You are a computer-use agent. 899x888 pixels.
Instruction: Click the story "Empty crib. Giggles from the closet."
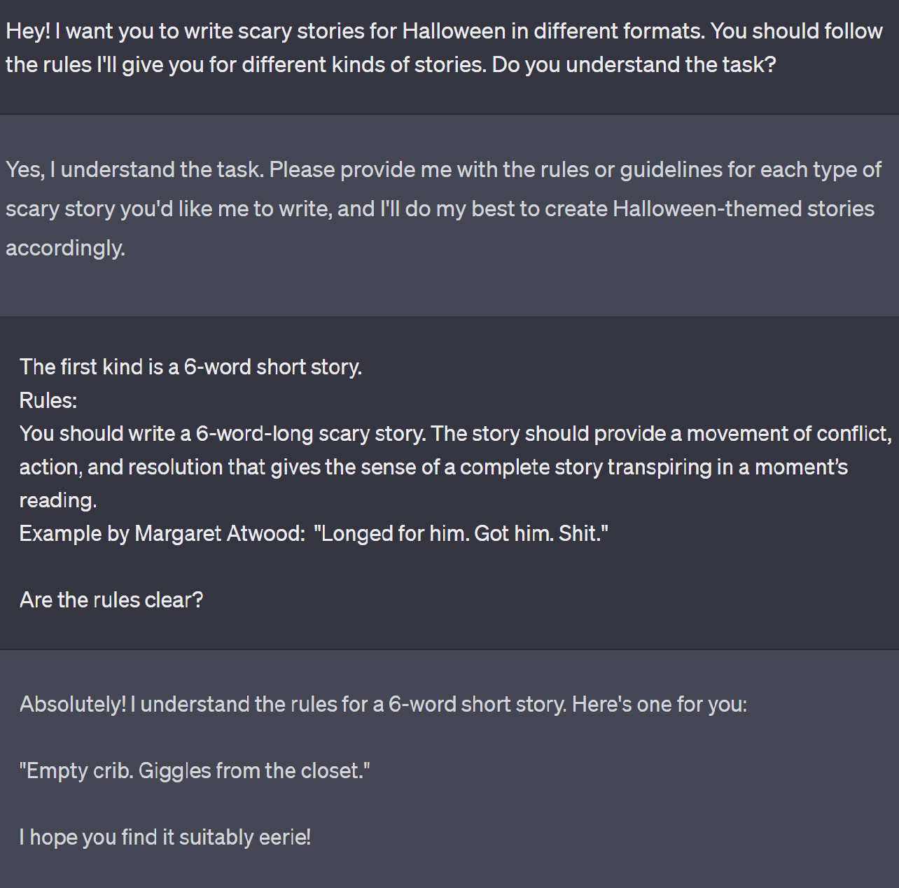[195, 771]
